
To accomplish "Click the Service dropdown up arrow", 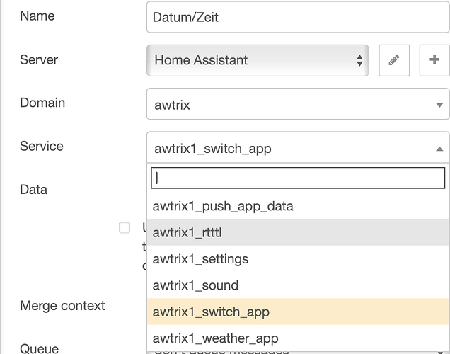I will (439, 149).
